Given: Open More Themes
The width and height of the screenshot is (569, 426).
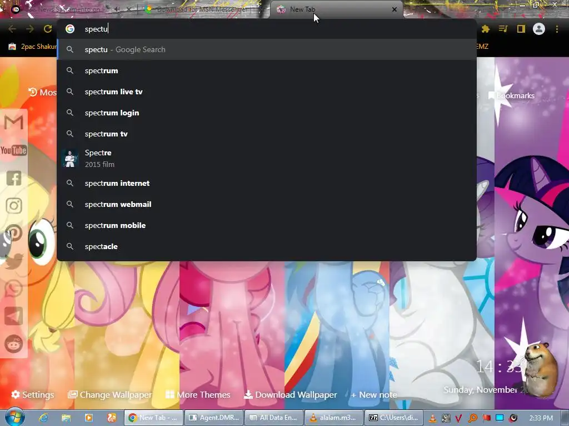Looking at the screenshot, I should (198, 394).
